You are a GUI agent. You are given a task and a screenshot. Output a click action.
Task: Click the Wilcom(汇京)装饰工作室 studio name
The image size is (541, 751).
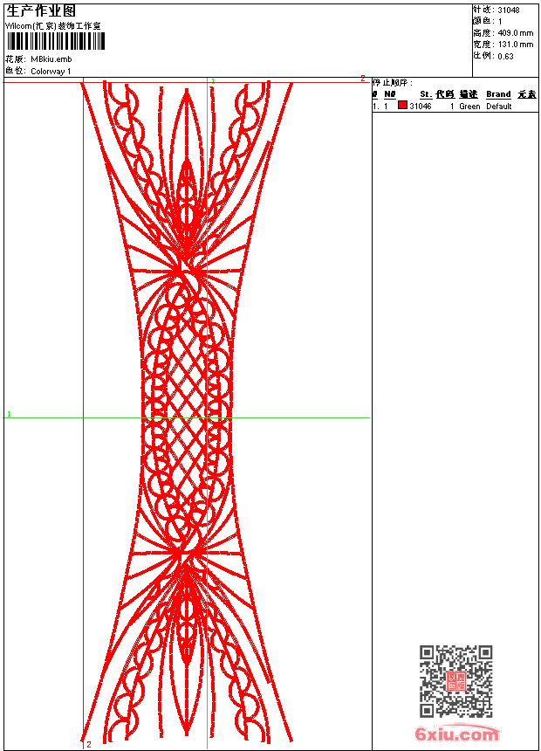tap(53, 26)
